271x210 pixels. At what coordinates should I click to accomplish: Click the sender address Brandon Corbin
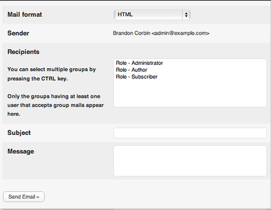pyautogui.click(x=132, y=33)
